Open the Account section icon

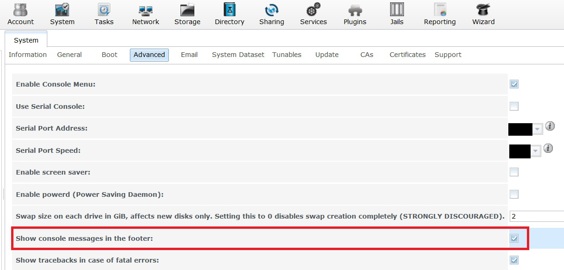(20, 10)
